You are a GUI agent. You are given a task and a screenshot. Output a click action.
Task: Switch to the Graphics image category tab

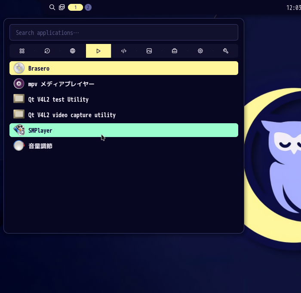tap(149, 51)
